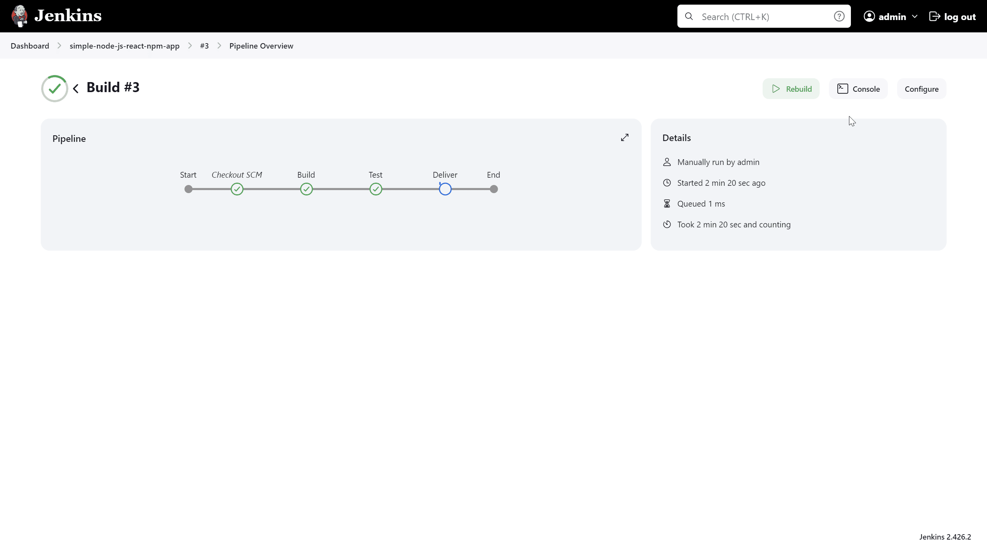Click the Jenkins logo icon
Screen dimensions: 987x555
20,16
